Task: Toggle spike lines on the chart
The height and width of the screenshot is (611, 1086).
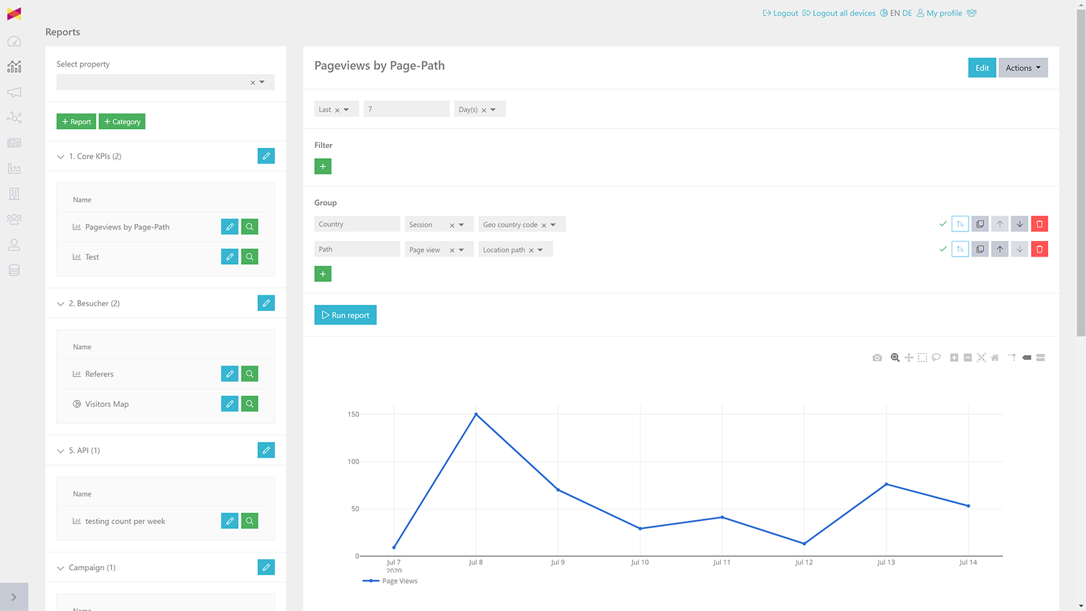Action: pos(1012,358)
